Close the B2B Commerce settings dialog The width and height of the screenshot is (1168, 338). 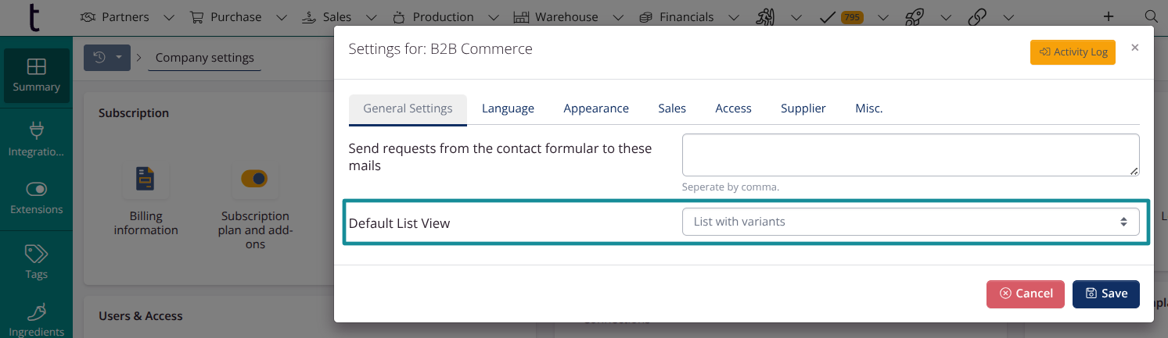[x=1134, y=48]
